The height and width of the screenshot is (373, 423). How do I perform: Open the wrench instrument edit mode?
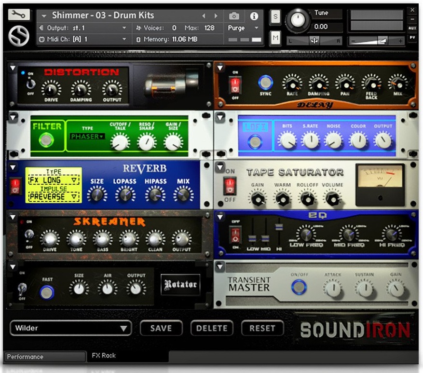click(x=19, y=14)
